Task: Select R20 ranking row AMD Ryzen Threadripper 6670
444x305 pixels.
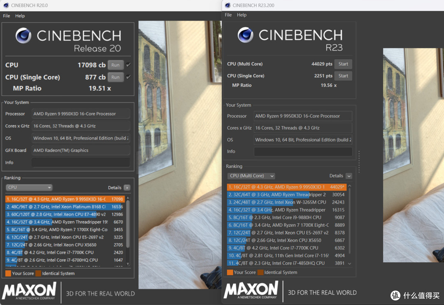Action: pyautogui.click(x=65, y=222)
